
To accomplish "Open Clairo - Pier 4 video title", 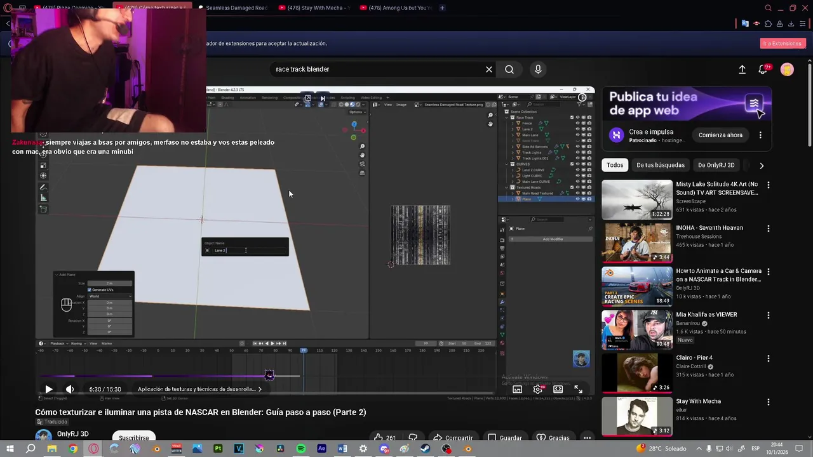I will [694, 358].
